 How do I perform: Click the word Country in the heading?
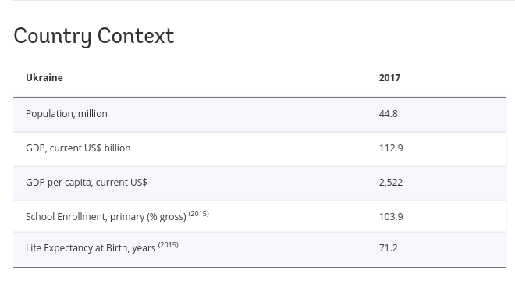[x=52, y=36]
